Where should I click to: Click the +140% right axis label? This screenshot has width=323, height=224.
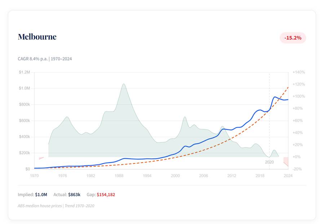click(298, 73)
